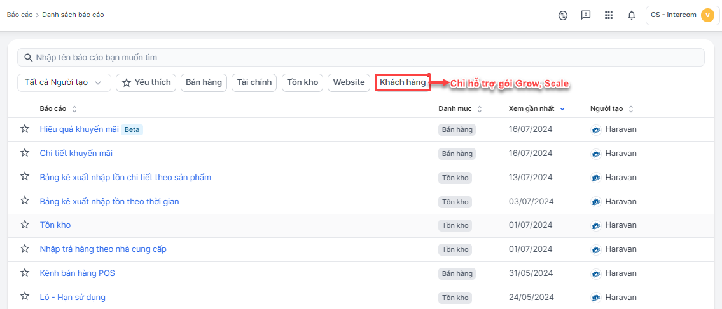Click the search magnifier icon
722x309 pixels.
coord(28,57)
